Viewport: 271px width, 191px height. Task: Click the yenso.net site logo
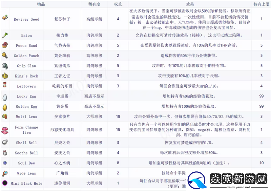[x=197, y=180]
